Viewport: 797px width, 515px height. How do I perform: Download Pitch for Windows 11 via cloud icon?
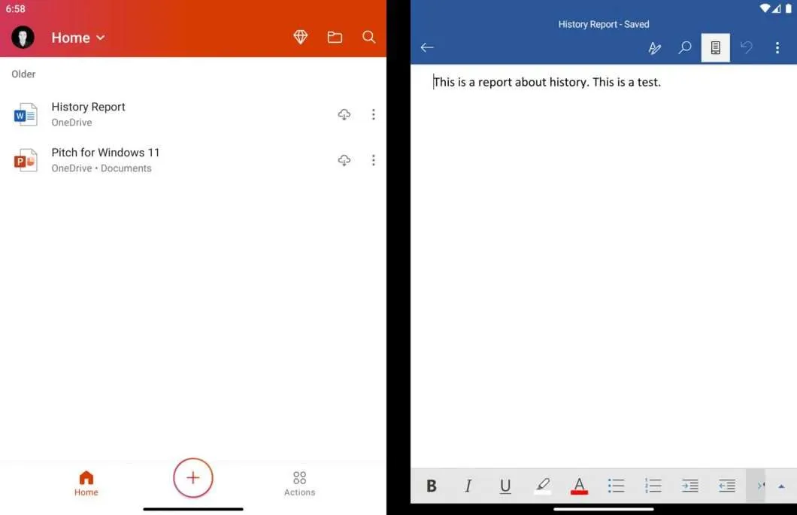[344, 160]
